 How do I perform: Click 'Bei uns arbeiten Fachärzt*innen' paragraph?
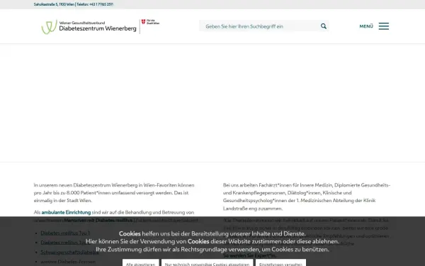(x=307, y=196)
